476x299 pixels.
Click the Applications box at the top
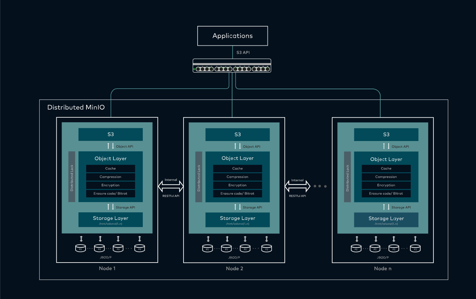pos(232,36)
